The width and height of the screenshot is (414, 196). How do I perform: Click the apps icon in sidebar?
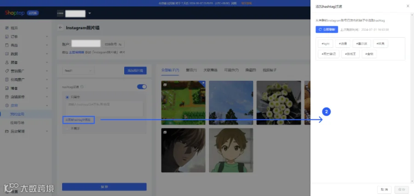point(7,106)
